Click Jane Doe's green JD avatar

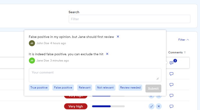32,61
